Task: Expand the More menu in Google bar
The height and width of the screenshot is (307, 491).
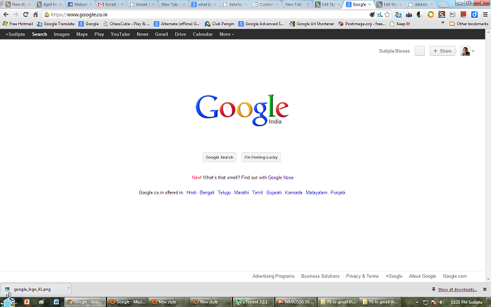Action: point(226,34)
